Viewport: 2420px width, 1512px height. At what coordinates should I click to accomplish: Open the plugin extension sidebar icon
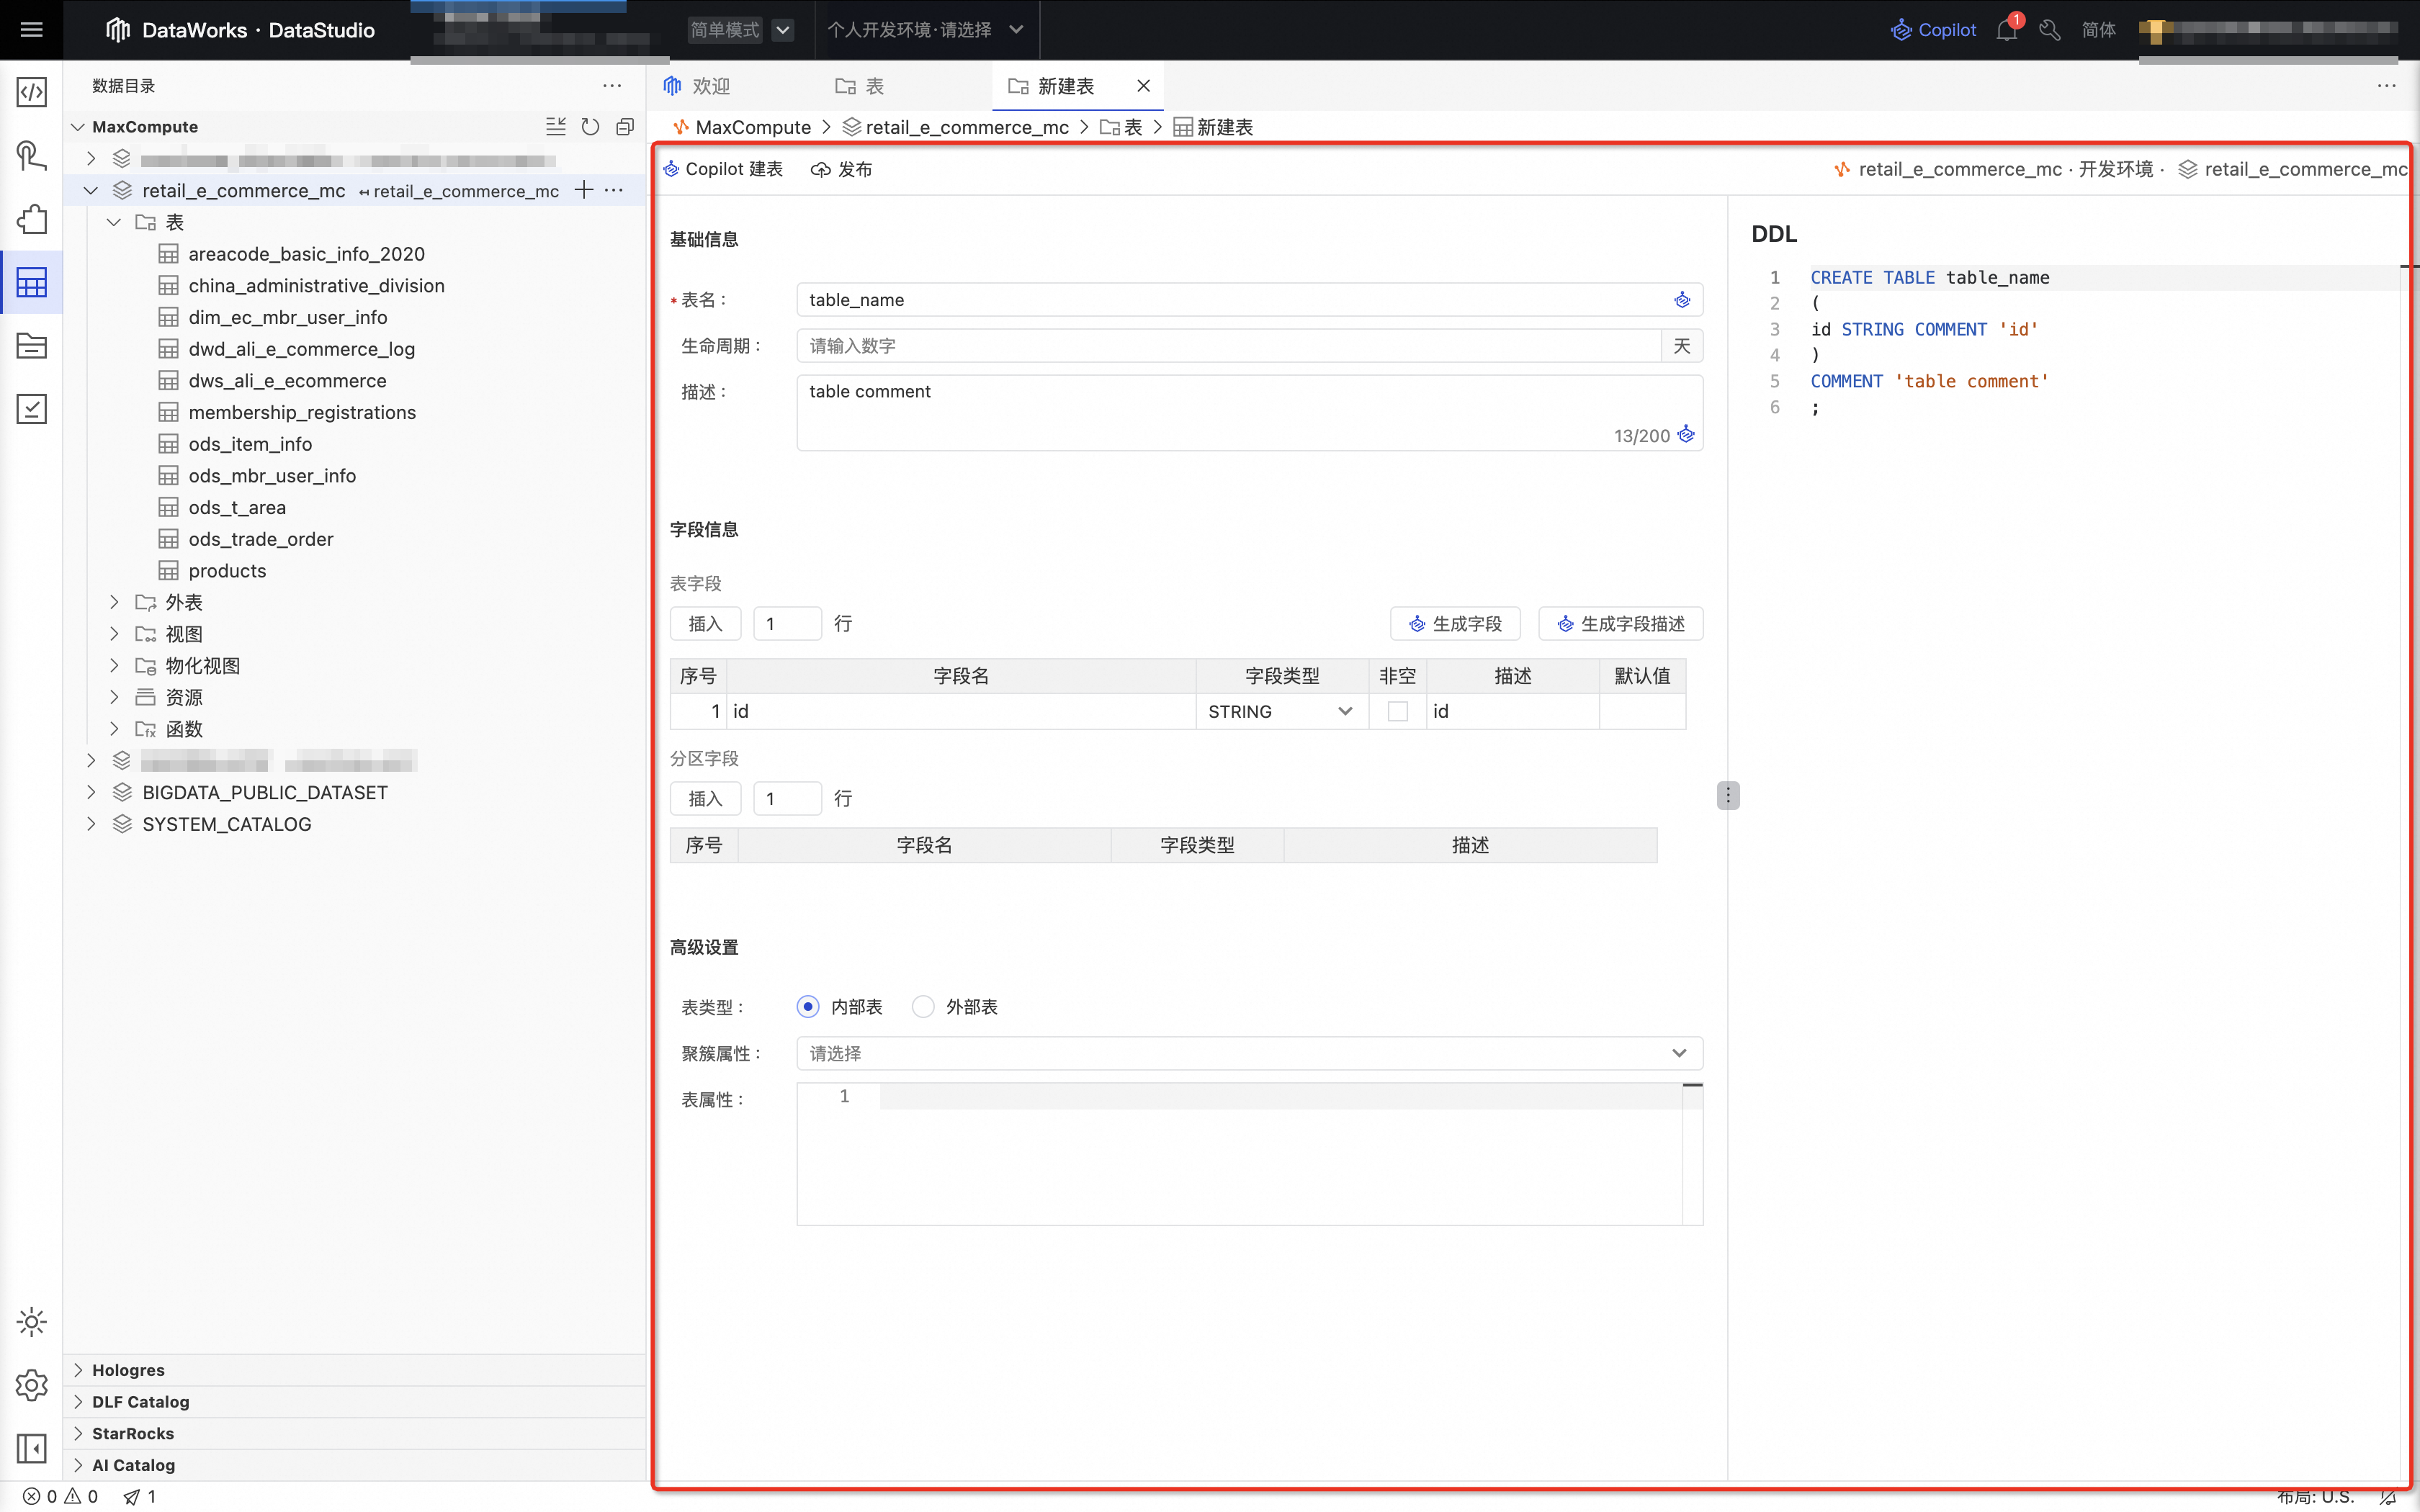[31, 219]
